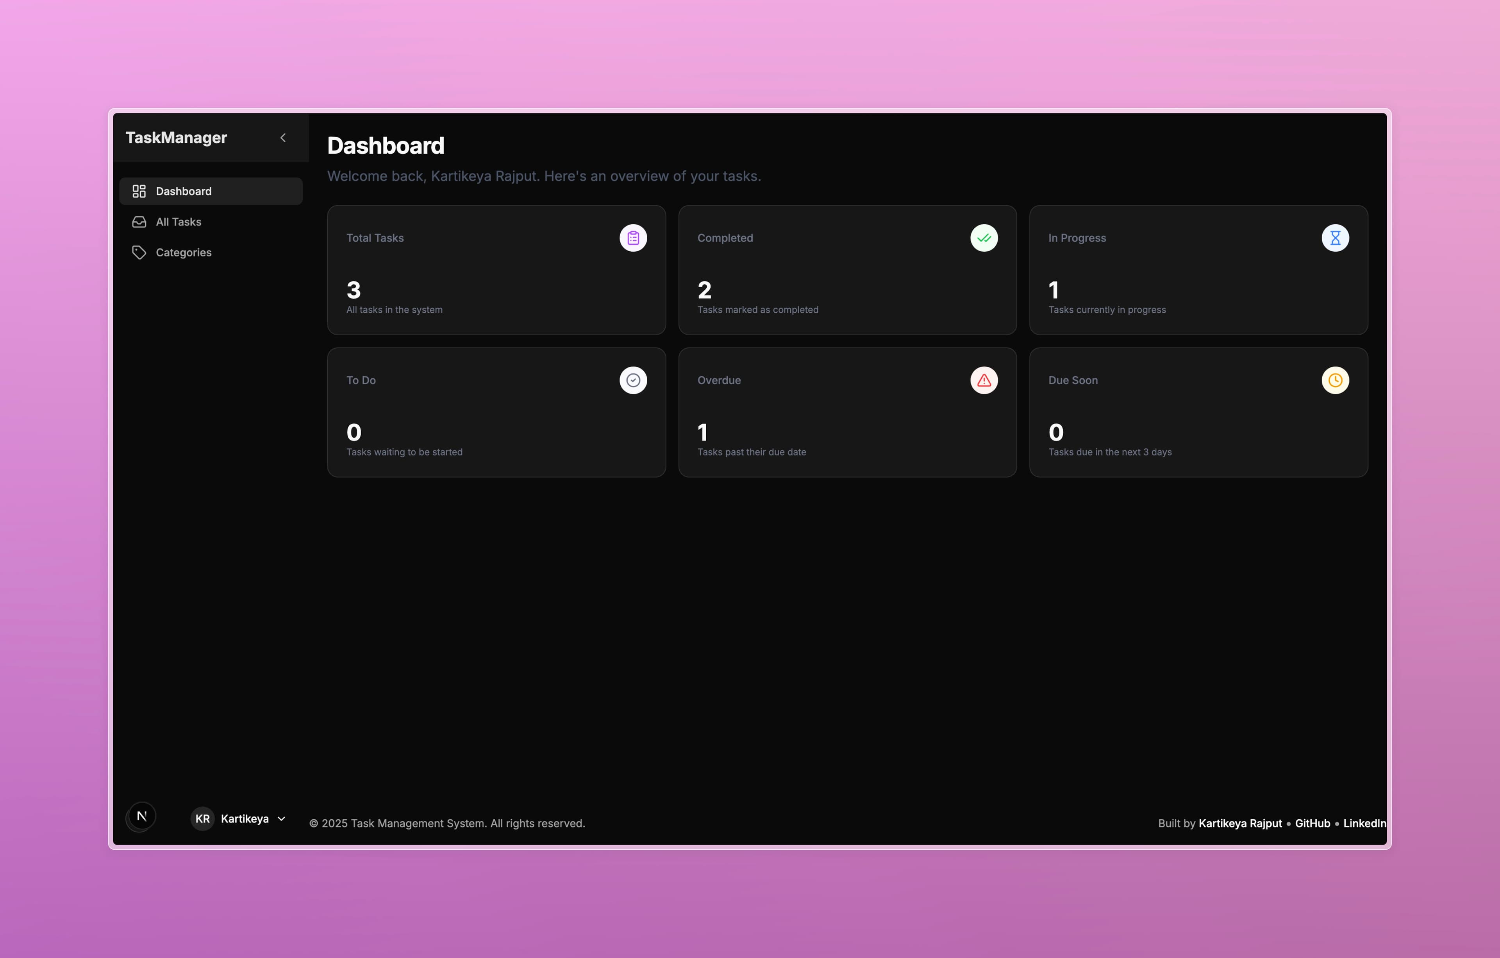This screenshot has height=958, width=1500.
Task: Open the GitHub link in the footer
Action: 1312,823
